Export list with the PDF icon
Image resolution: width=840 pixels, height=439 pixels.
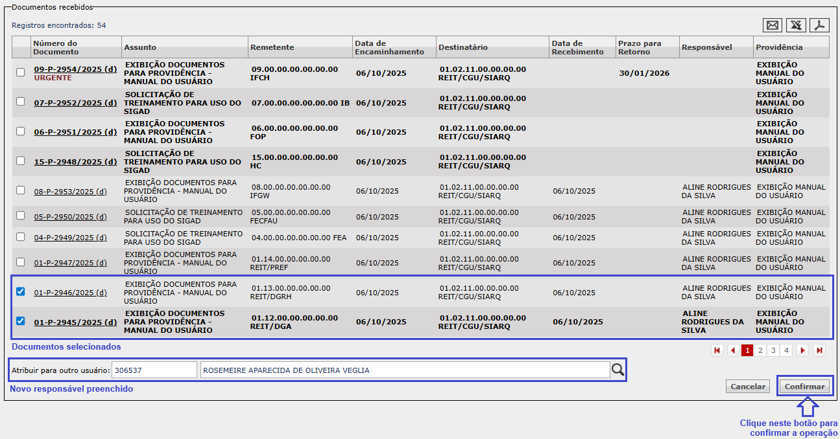(820, 25)
